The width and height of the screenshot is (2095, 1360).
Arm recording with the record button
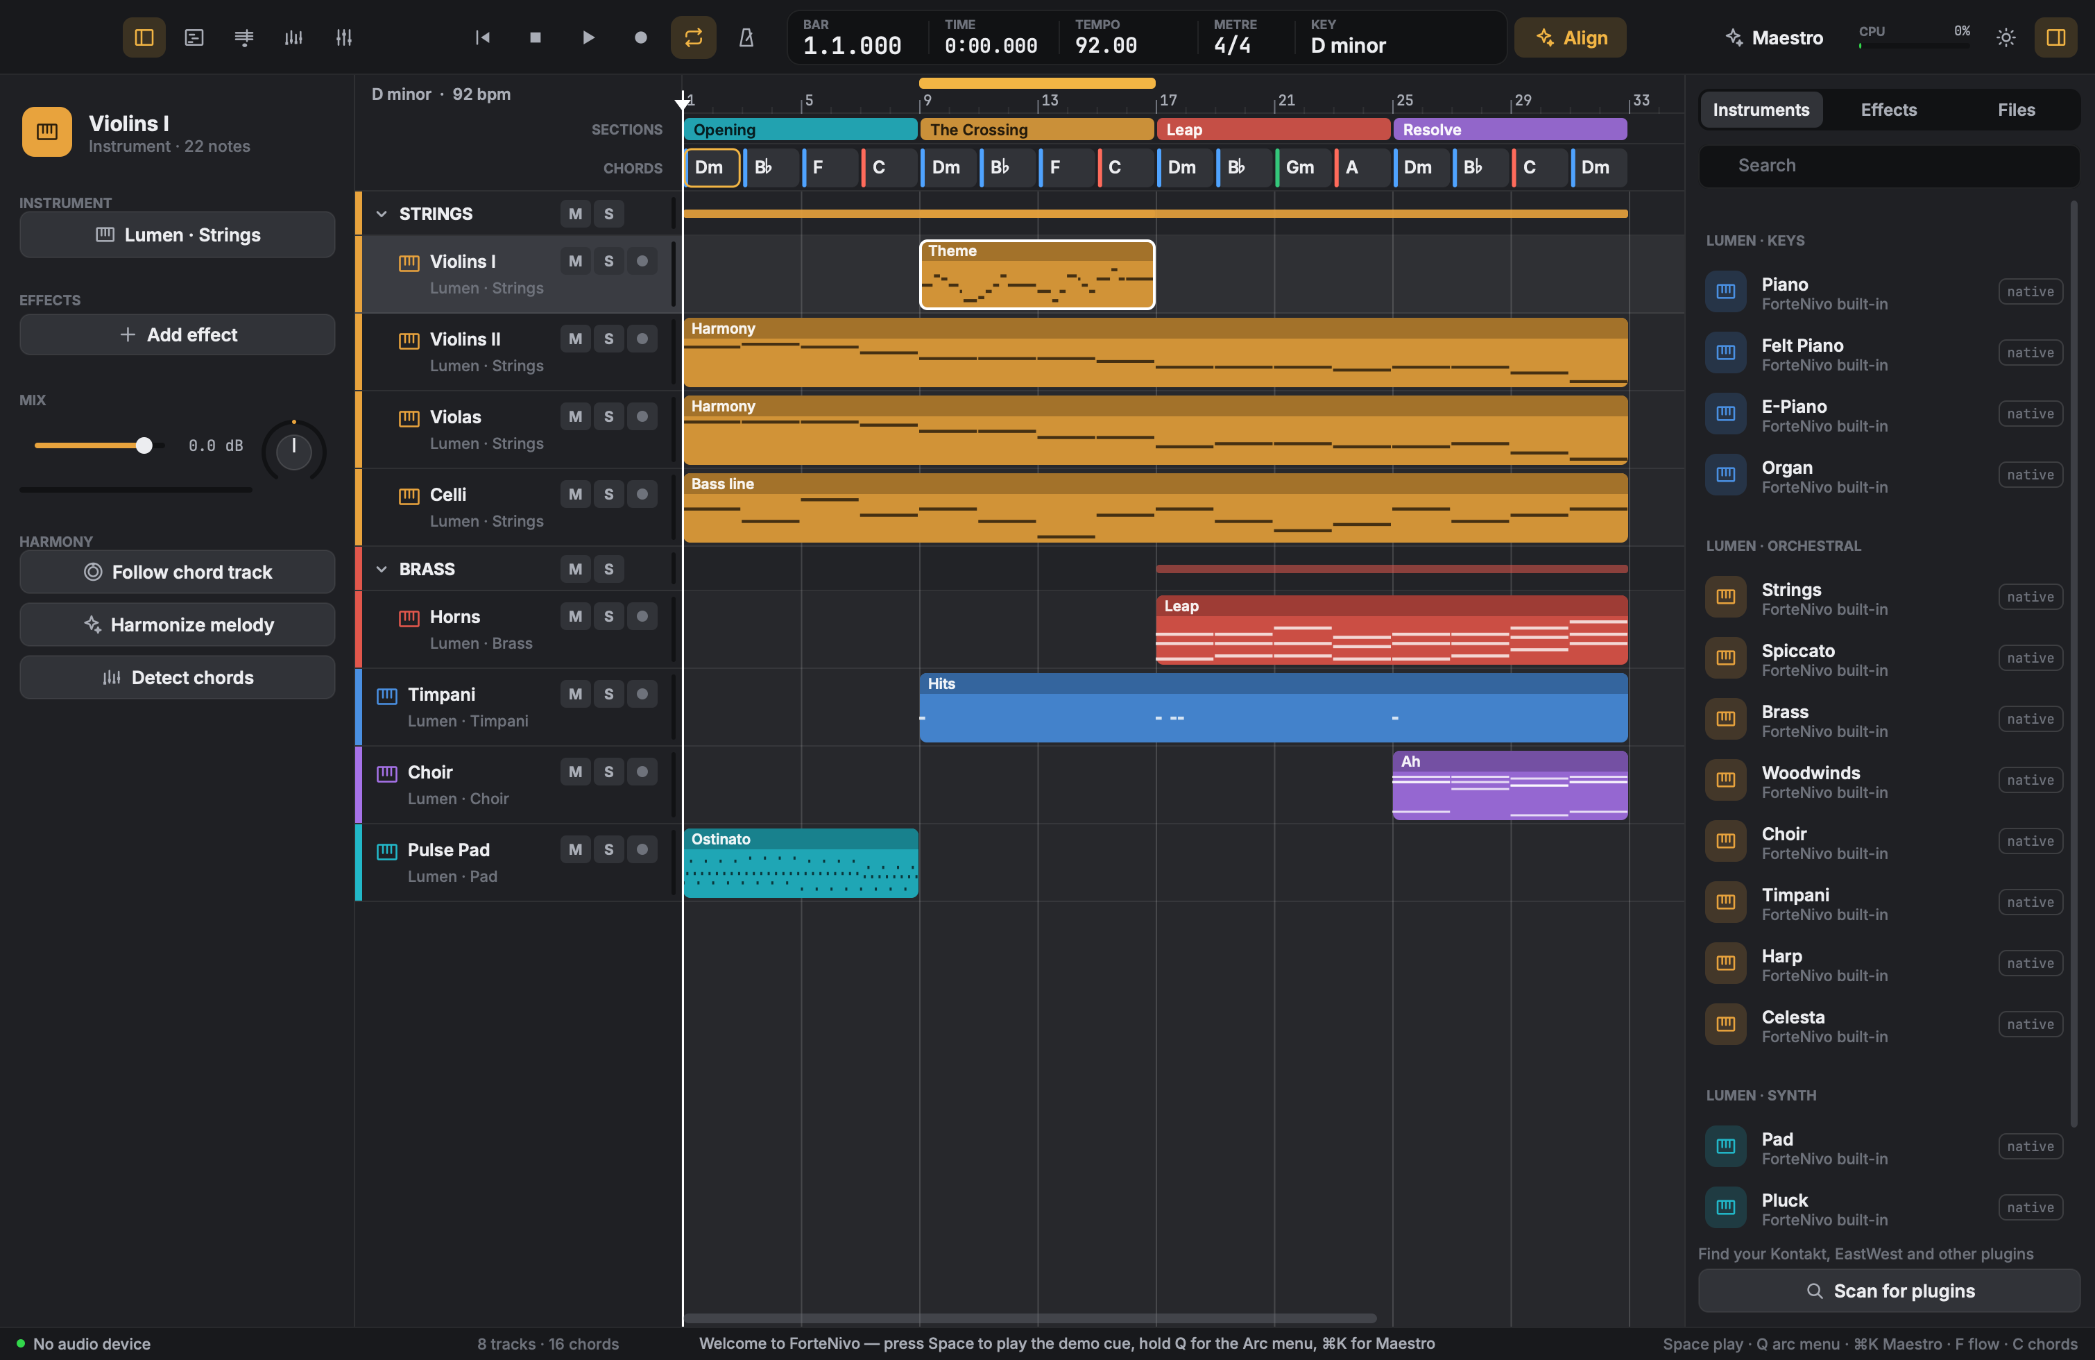pyautogui.click(x=641, y=37)
